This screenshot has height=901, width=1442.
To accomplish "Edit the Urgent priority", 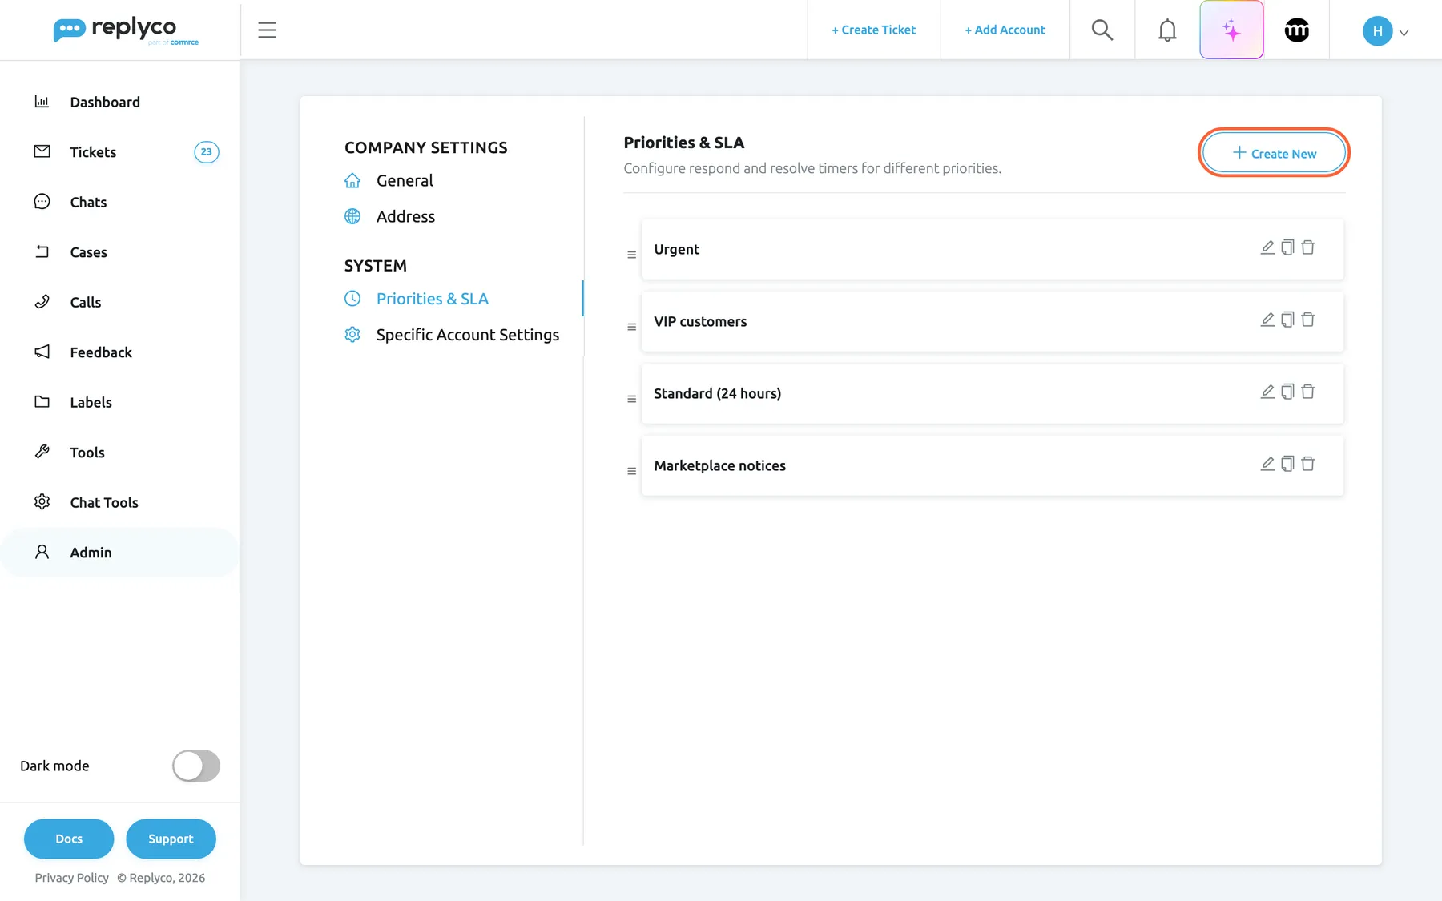I will (x=1267, y=247).
